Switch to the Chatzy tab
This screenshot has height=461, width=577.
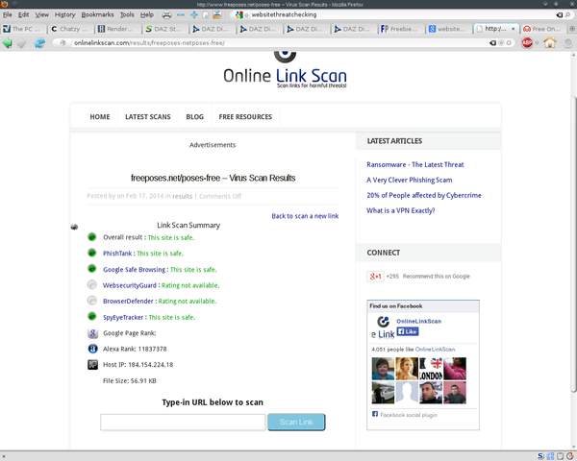[x=70, y=29]
